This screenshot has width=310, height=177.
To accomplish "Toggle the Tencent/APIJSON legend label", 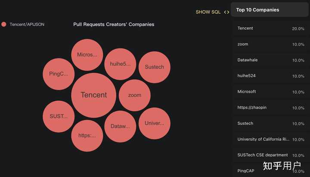I will [x=27, y=25].
